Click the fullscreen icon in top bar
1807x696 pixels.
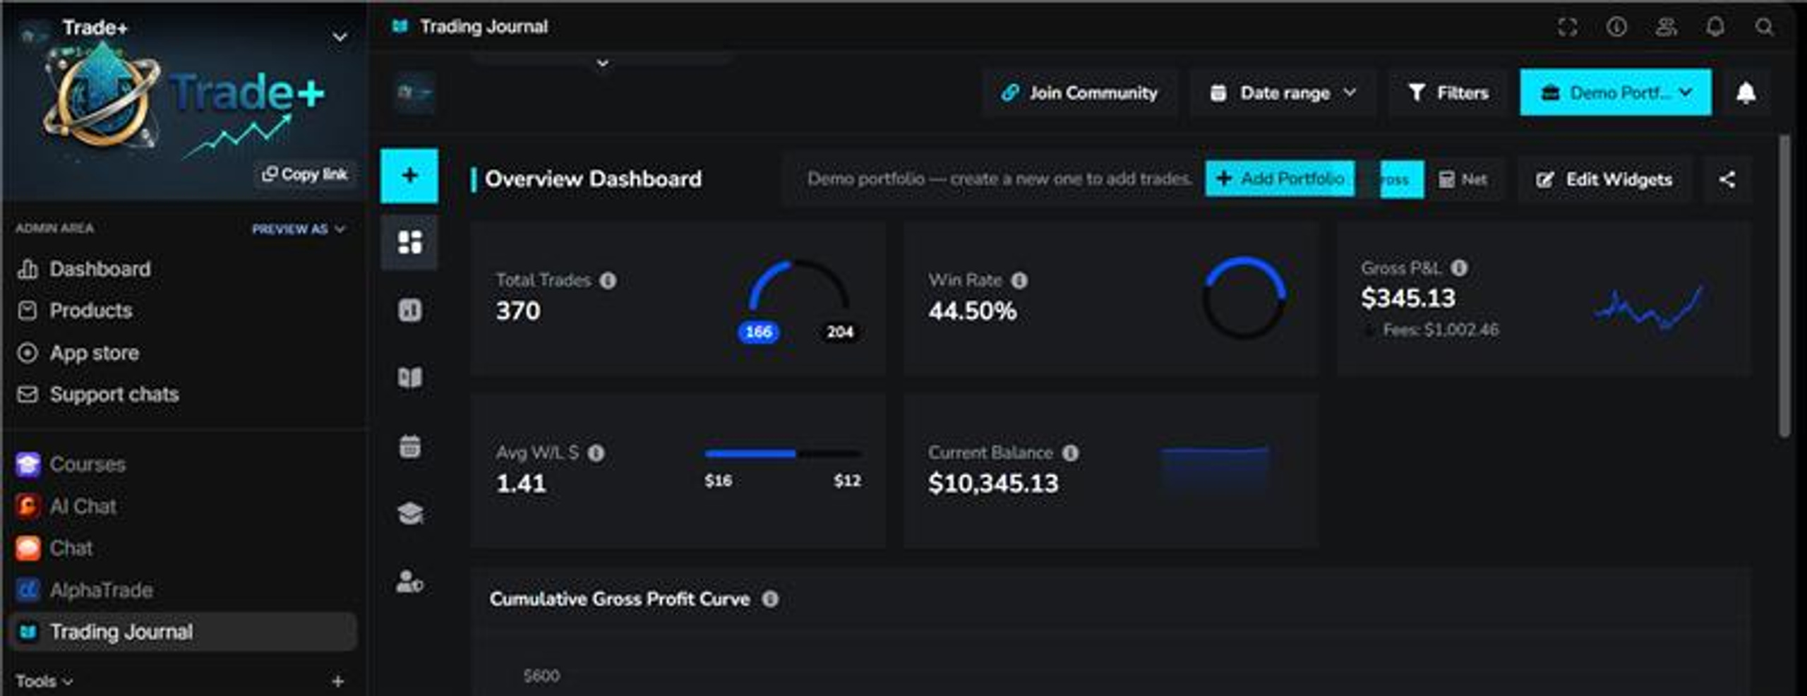click(x=1567, y=27)
